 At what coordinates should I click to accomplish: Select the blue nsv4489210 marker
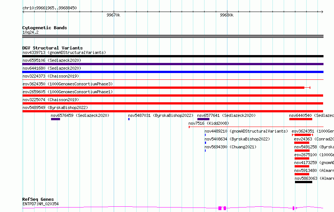click(x=205, y=135)
